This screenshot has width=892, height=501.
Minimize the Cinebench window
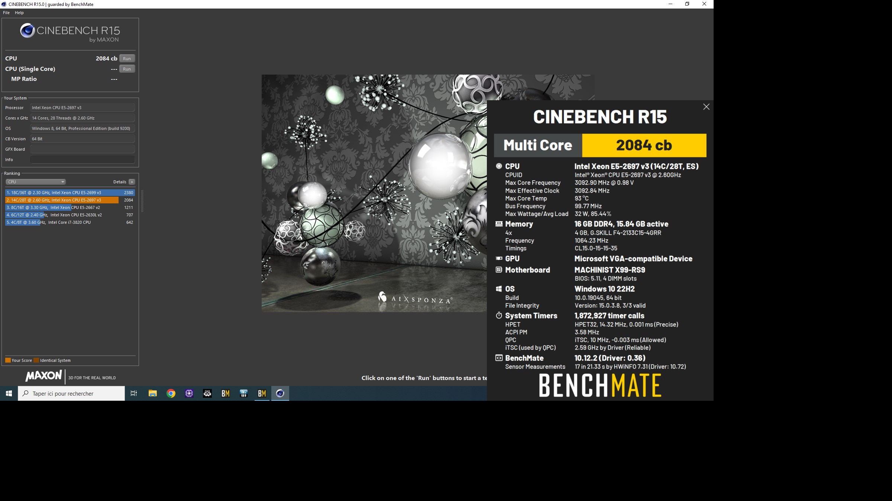coord(670,4)
